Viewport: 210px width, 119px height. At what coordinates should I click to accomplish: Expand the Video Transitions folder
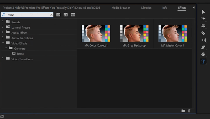[x=3, y=58]
